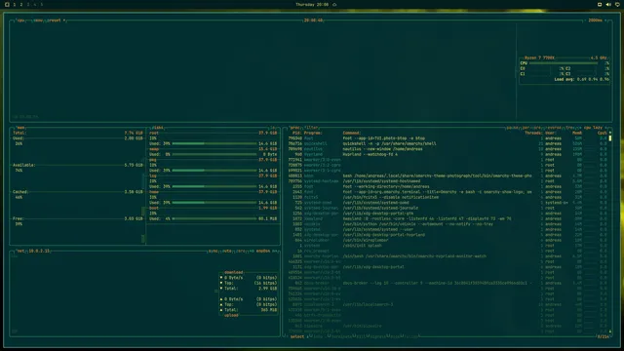
Task: Click the Pid: column header
Action: coord(296,133)
